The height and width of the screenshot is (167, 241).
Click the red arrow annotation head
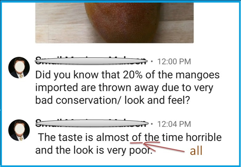click(148, 146)
